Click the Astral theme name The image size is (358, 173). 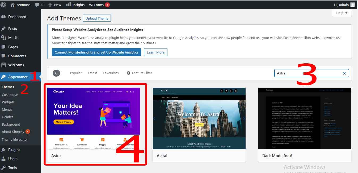click(x=162, y=156)
